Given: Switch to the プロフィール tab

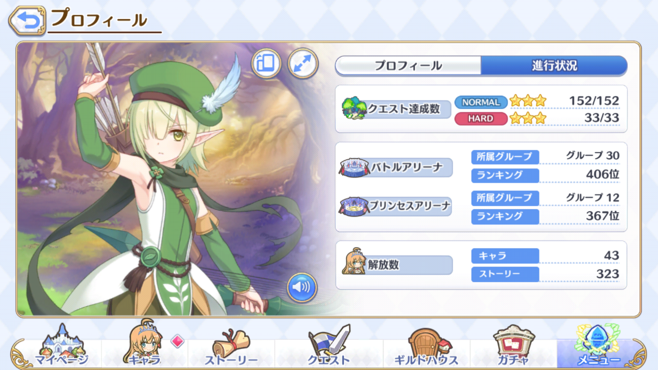Looking at the screenshot, I should tap(408, 66).
